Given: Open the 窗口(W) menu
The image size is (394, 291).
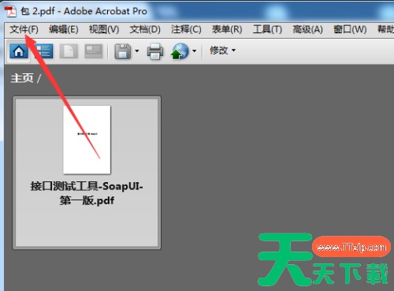Looking at the screenshot, I should (x=350, y=29).
